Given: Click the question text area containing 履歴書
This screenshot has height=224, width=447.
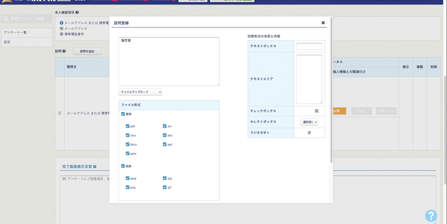Looking at the screenshot, I should click(169, 61).
